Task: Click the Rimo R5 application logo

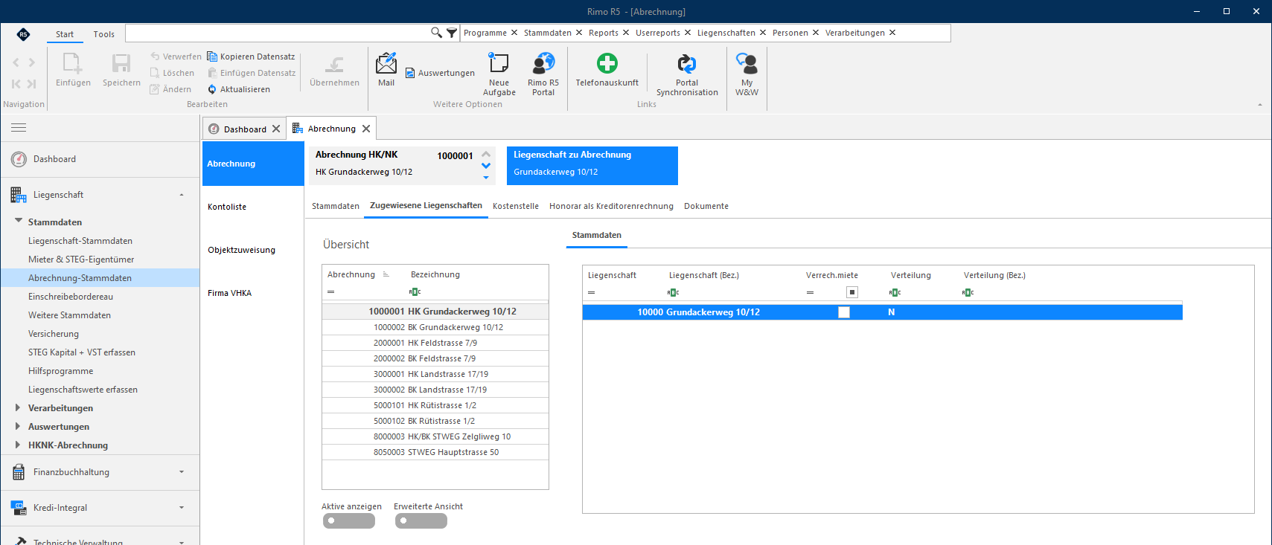Action: tap(24, 34)
